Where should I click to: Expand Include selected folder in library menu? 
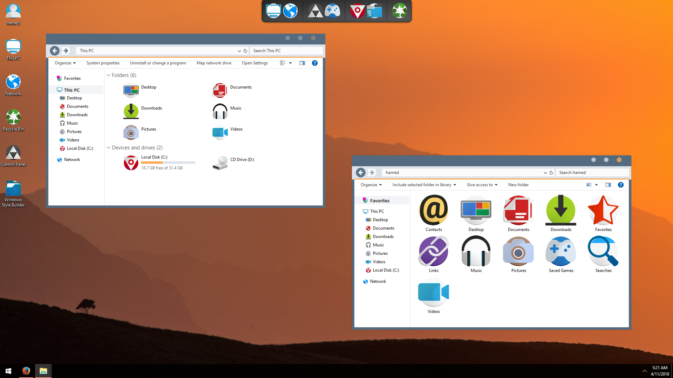(424, 185)
